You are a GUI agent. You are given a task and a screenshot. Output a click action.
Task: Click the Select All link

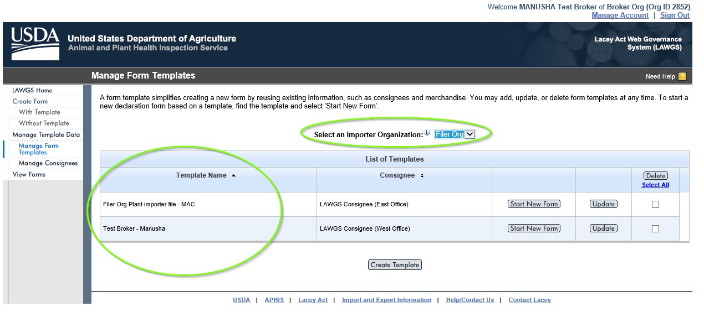click(x=655, y=185)
